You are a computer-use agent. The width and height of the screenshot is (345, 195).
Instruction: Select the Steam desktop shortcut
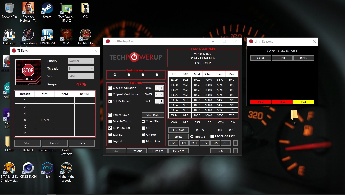click(x=47, y=10)
